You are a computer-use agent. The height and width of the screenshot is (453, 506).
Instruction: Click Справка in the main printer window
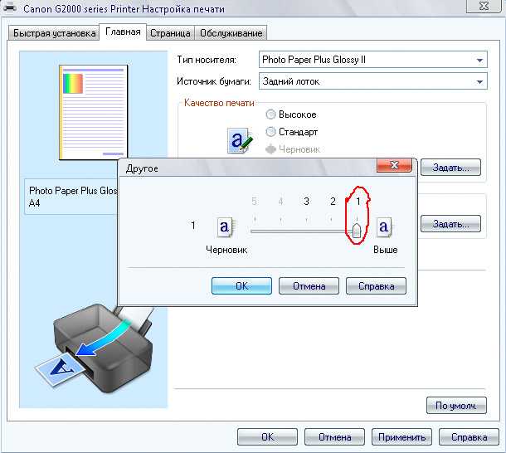(469, 437)
